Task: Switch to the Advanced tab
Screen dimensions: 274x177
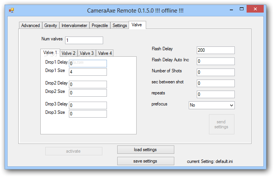Action: [30, 26]
